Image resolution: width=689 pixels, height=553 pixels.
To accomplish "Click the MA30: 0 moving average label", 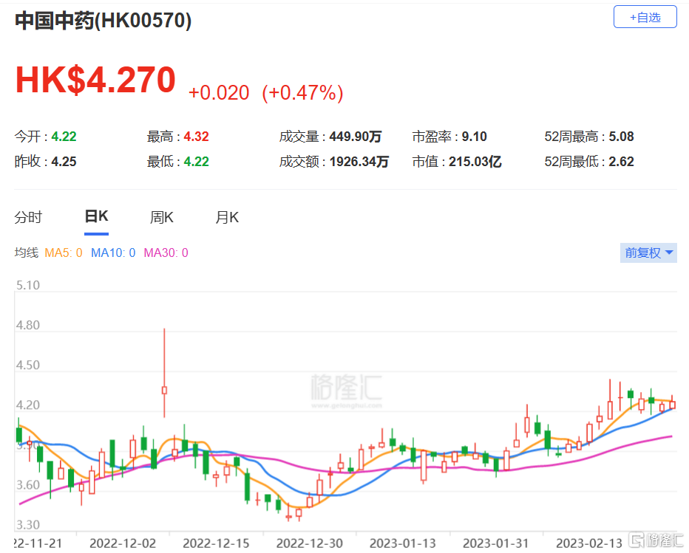I will pos(166,253).
